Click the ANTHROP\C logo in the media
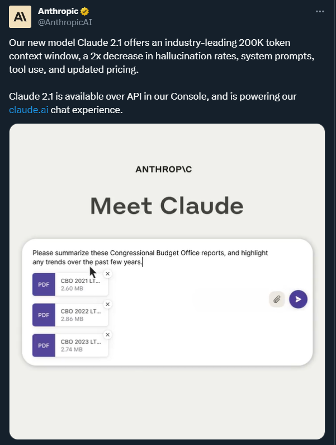 click(167, 169)
